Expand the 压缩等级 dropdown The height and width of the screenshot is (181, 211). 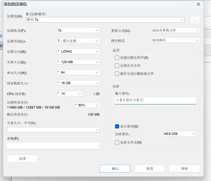click(x=78, y=41)
